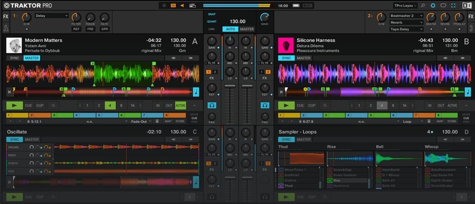Toggle LINK in master clock
Screen dimensions: 475x204
(x=211, y=29)
